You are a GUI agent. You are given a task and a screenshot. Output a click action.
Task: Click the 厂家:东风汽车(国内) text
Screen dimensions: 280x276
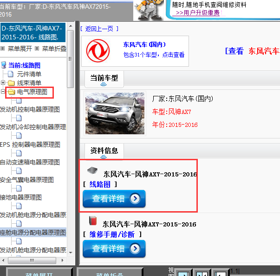pos(182,99)
